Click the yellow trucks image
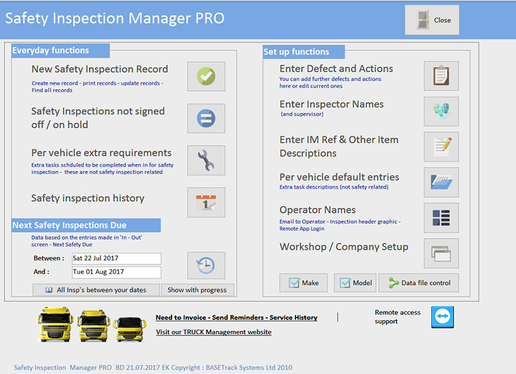The height and width of the screenshot is (374, 516). (x=92, y=325)
